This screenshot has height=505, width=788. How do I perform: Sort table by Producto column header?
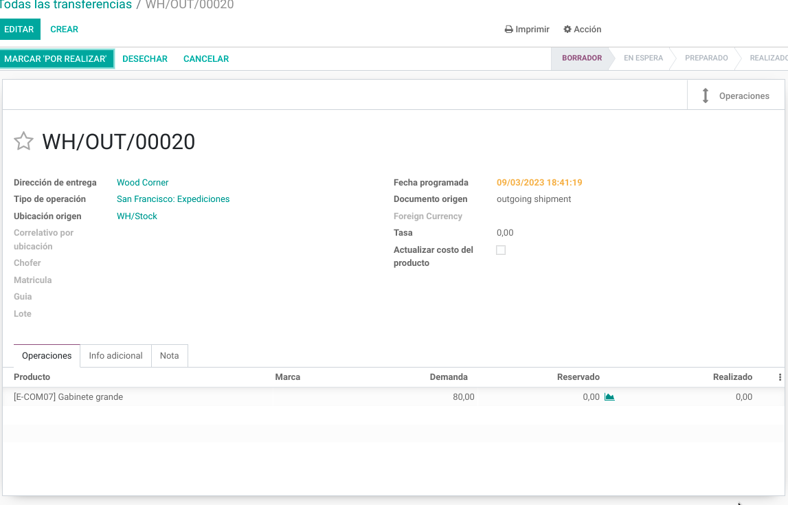click(x=32, y=377)
